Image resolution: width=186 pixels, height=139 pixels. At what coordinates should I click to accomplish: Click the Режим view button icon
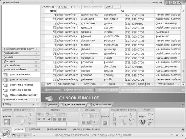[7, 122]
